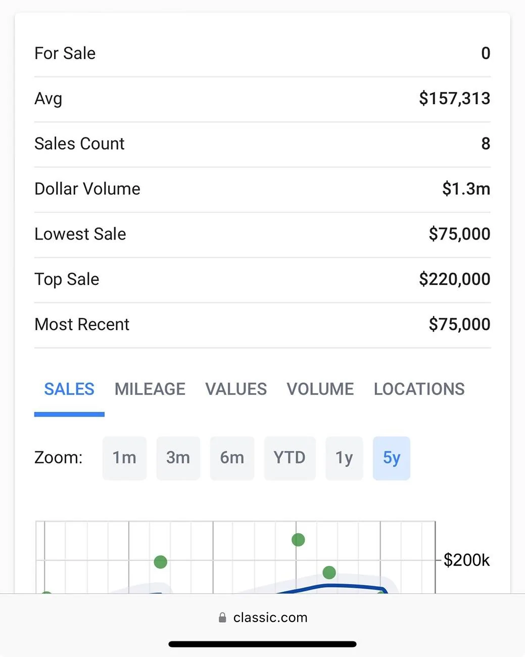Choose the 3m zoom range
The height and width of the screenshot is (657, 525).
coord(178,458)
